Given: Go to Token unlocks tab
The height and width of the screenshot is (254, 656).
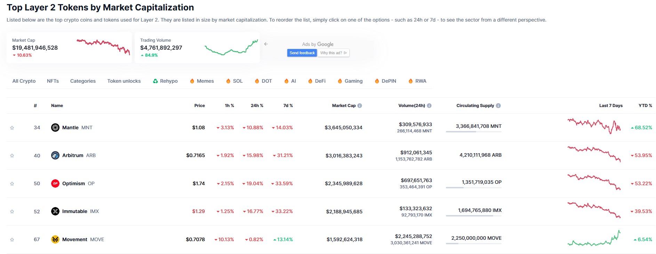Looking at the screenshot, I should (x=124, y=81).
